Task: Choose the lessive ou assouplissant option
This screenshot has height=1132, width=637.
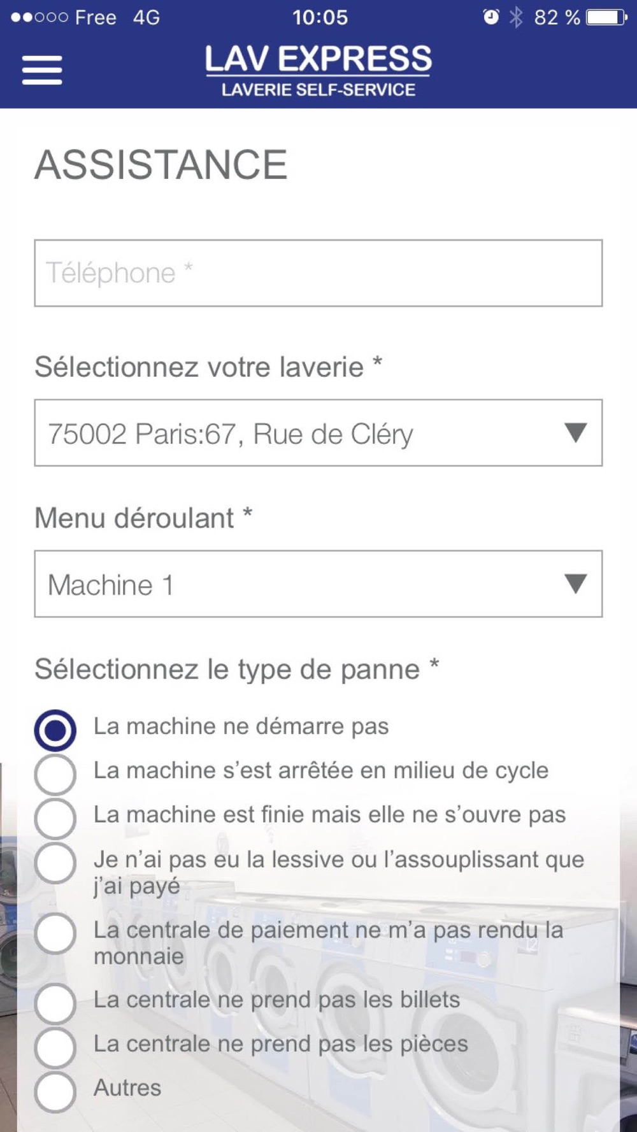Action: click(x=55, y=863)
